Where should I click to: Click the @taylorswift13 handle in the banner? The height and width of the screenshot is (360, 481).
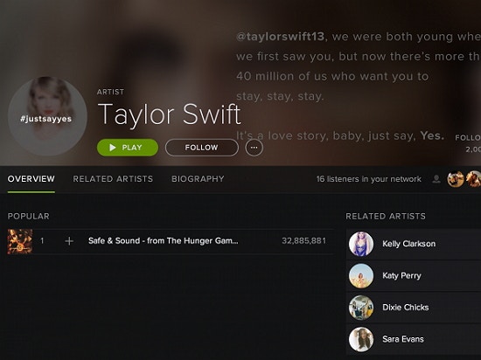(x=280, y=37)
